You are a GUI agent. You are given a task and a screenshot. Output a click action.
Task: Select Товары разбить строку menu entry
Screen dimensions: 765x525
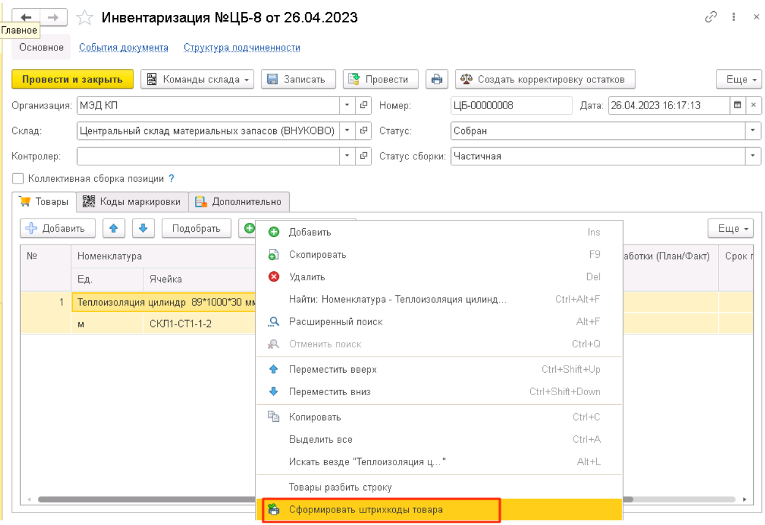tap(439, 488)
